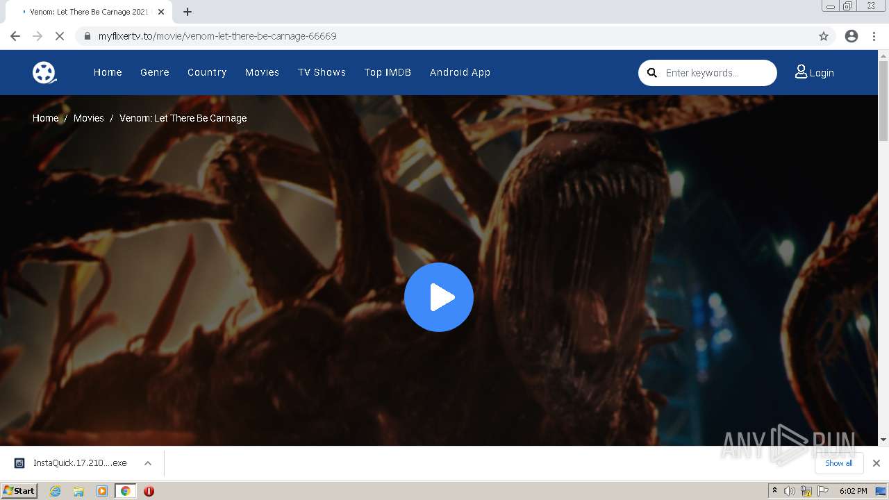Open the Chrome profile avatar menu
Image resolution: width=889 pixels, height=500 pixels.
point(851,36)
